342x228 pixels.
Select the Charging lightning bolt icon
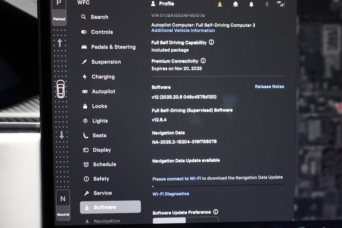click(84, 76)
